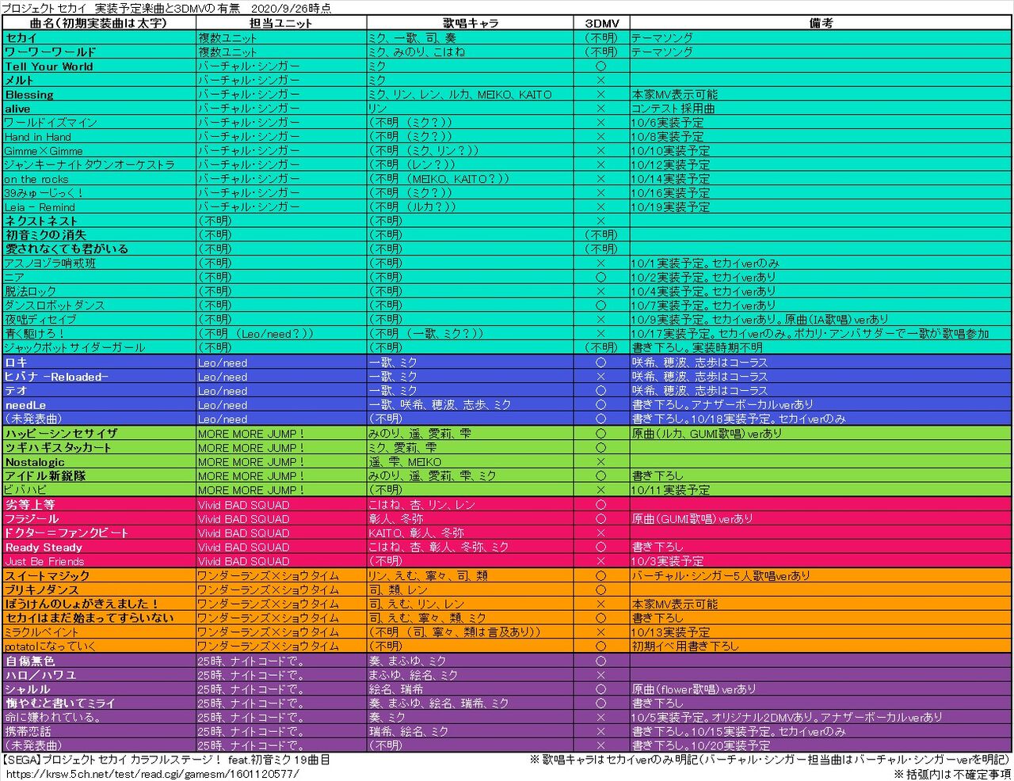Select the テオ song cell
The image size is (1014, 781).
(x=99, y=390)
